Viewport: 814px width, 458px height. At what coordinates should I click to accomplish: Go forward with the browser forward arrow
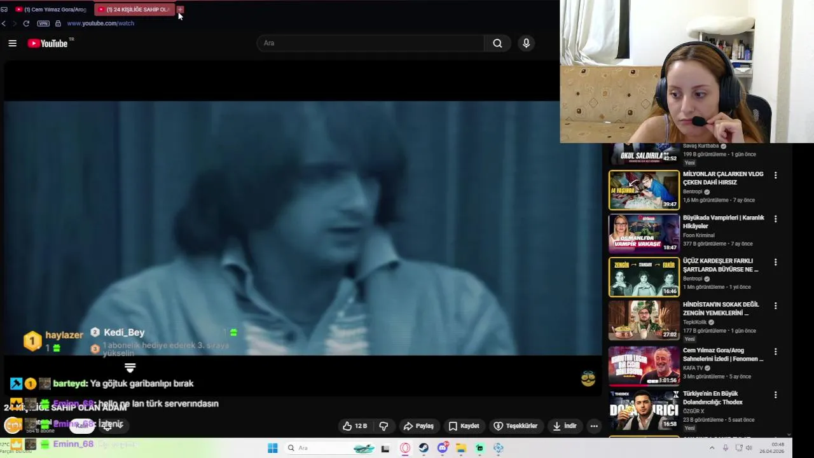pyautogui.click(x=15, y=24)
